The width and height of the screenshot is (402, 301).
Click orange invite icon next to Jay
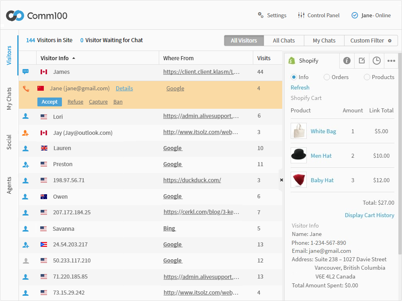[25, 132]
